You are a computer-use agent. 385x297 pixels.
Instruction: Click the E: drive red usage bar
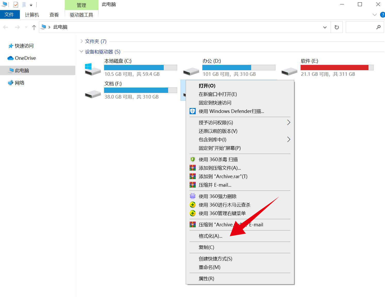(337, 68)
